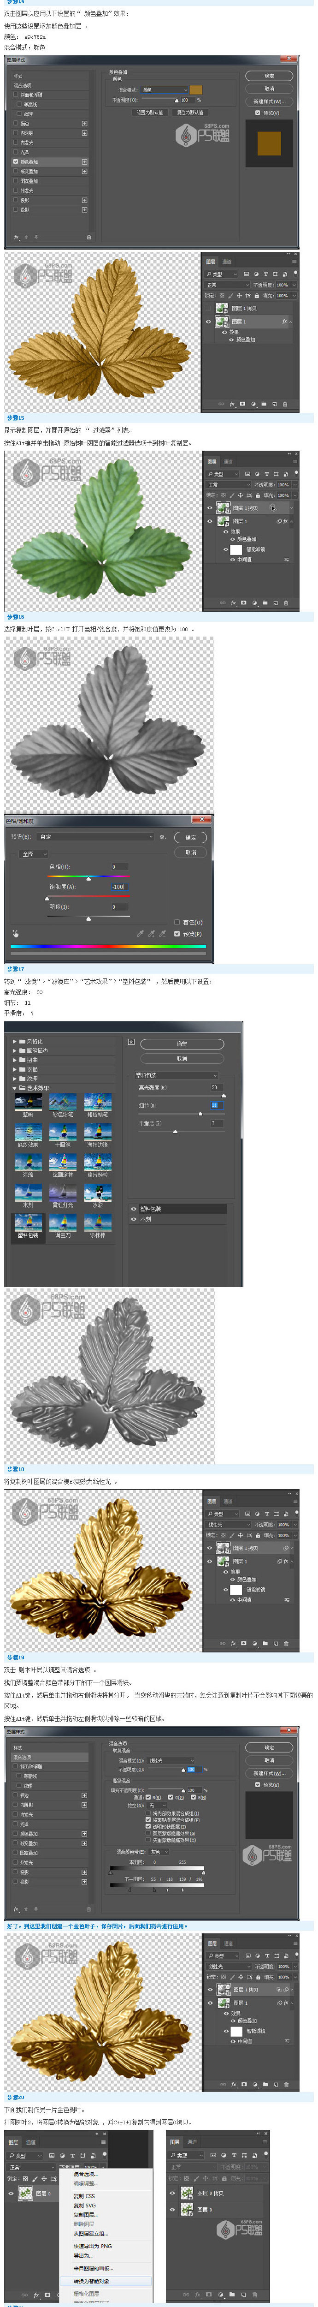Choose 快速导出为 PNG in context menu
This screenshot has height=2307, width=318.
click(x=92, y=2245)
